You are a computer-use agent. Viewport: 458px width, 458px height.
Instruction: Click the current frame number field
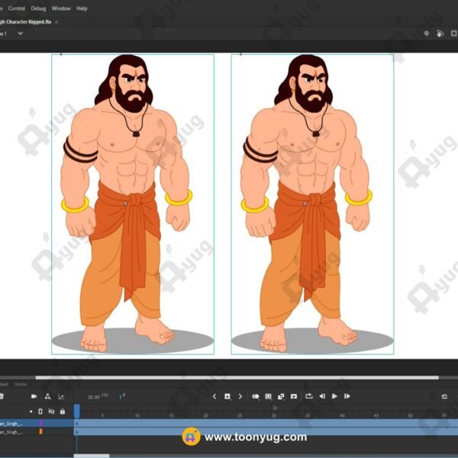[122, 397]
